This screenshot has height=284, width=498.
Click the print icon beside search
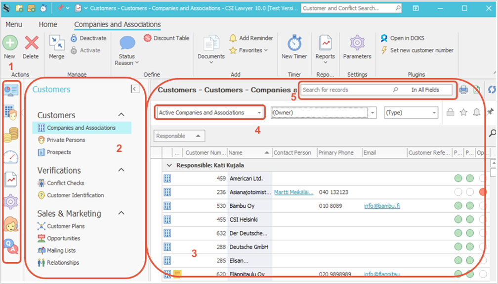click(x=463, y=90)
